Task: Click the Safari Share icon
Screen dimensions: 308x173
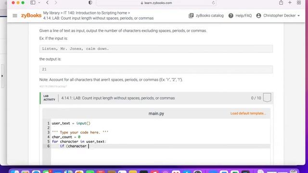Action: (x=281, y=2)
